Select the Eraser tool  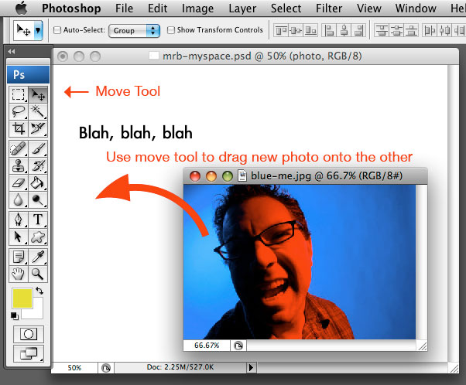coord(19,182)
